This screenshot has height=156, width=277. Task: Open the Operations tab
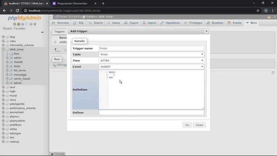(x=170, y=23)
